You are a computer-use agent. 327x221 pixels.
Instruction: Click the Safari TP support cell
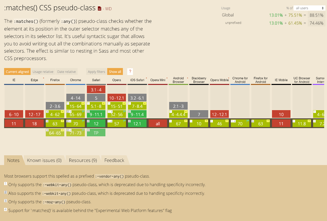[96, 133]
